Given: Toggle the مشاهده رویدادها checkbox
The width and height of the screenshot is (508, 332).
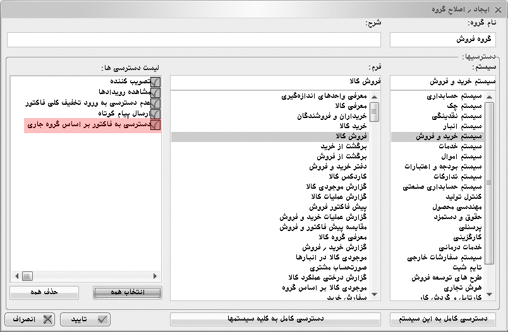Looking at the screenshot, I should coord(155,92).
